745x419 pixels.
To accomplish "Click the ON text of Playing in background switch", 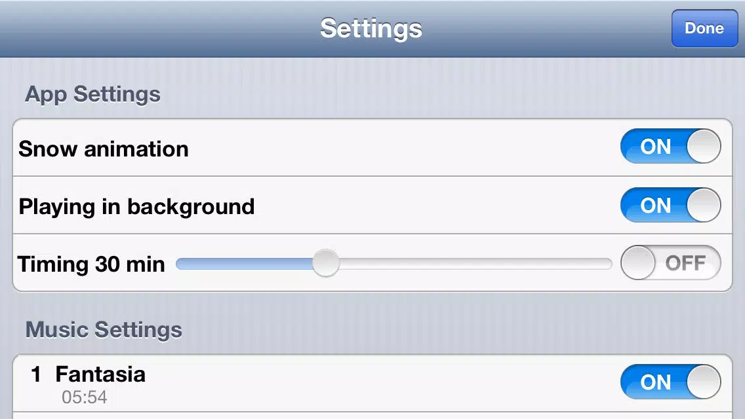I will pyautogui.click(x=656, y=206).
